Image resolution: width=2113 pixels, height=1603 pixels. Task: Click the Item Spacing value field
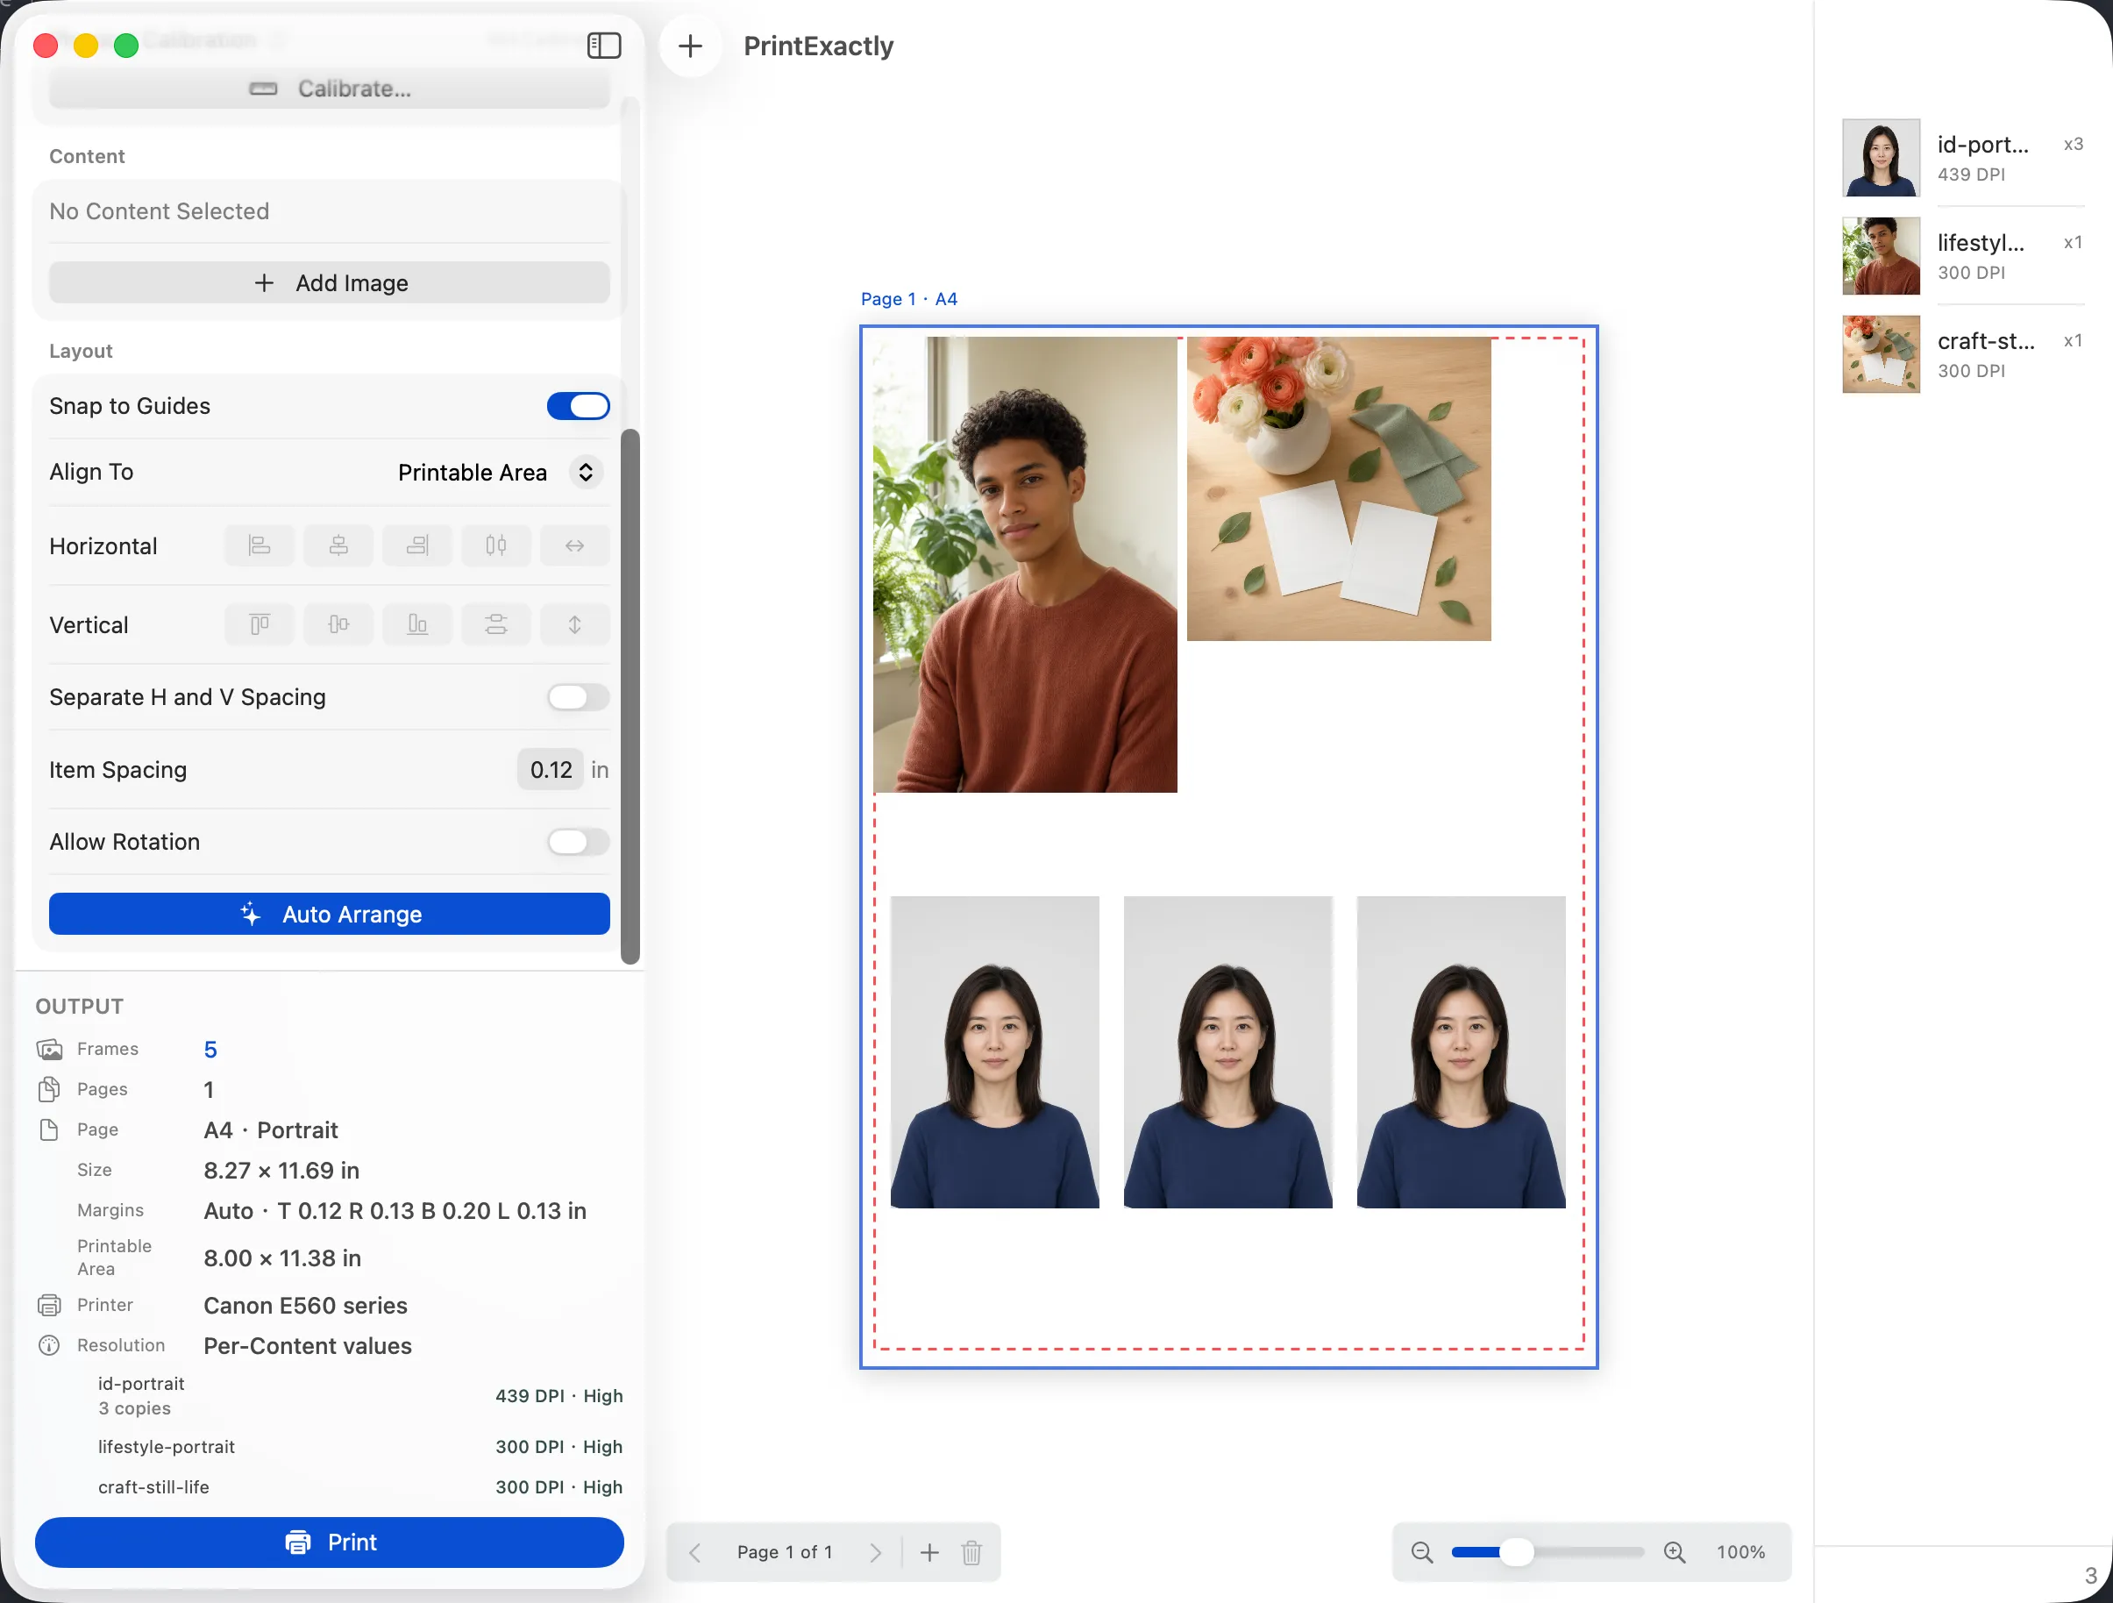coord(551,770)
